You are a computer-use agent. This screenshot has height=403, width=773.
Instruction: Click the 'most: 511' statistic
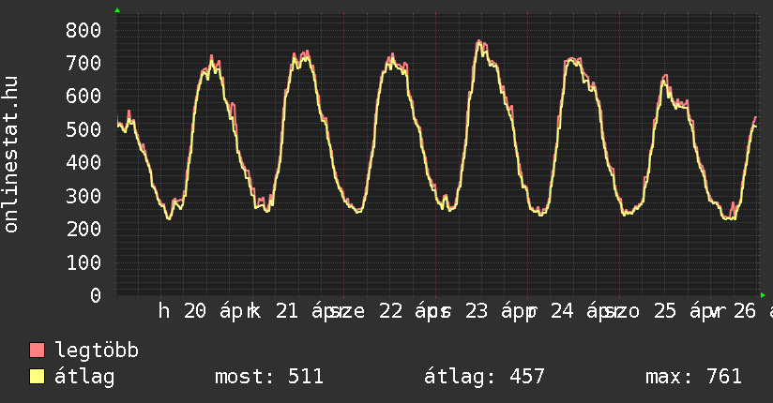(269, 378)
